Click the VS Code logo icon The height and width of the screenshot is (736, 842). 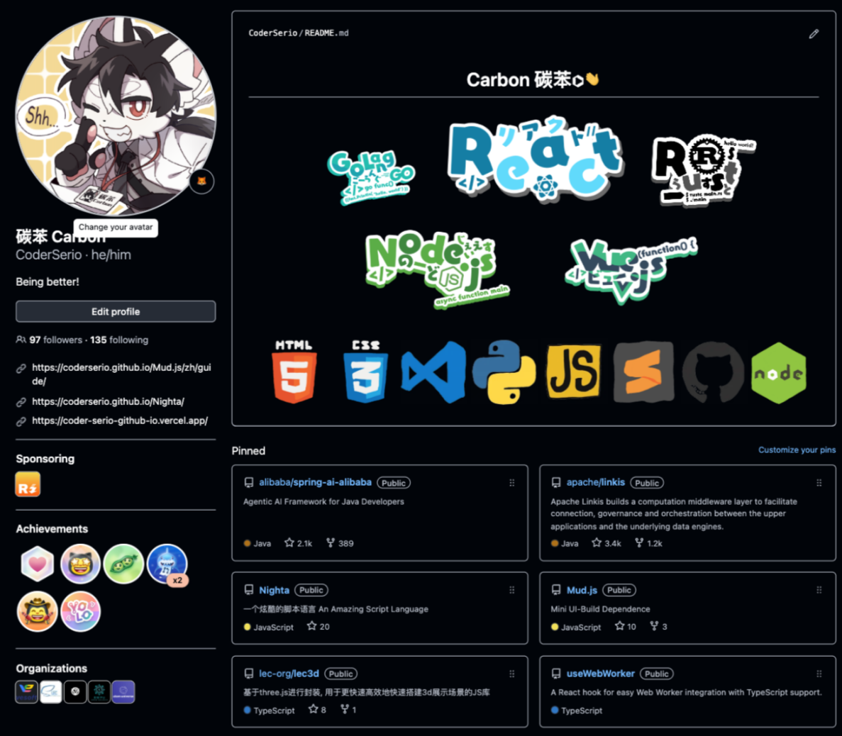[433, 372]
